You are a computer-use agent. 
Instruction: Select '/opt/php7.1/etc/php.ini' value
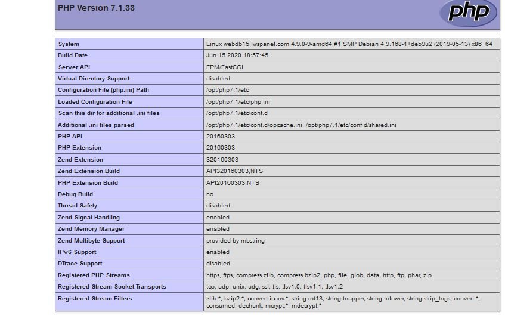click(x=238, y=102)
